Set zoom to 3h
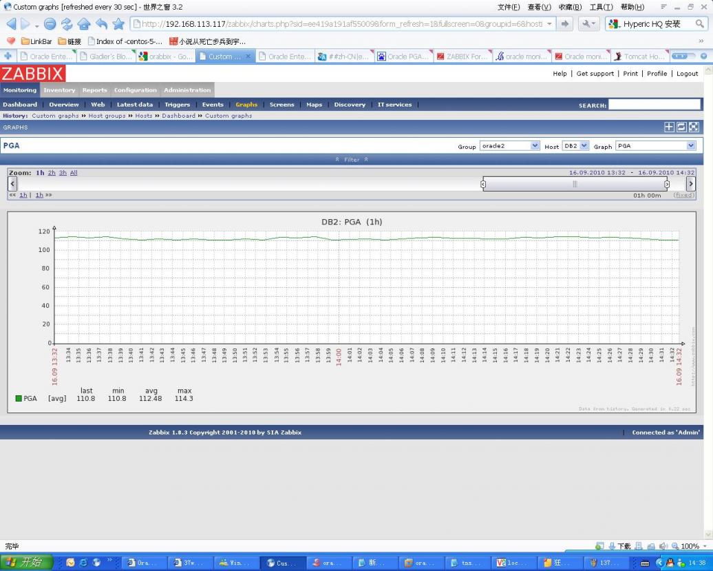 coord(63,173)
